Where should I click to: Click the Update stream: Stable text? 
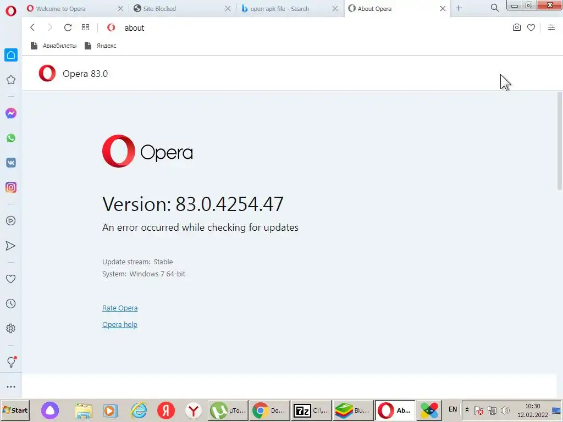tap(137, 262)
